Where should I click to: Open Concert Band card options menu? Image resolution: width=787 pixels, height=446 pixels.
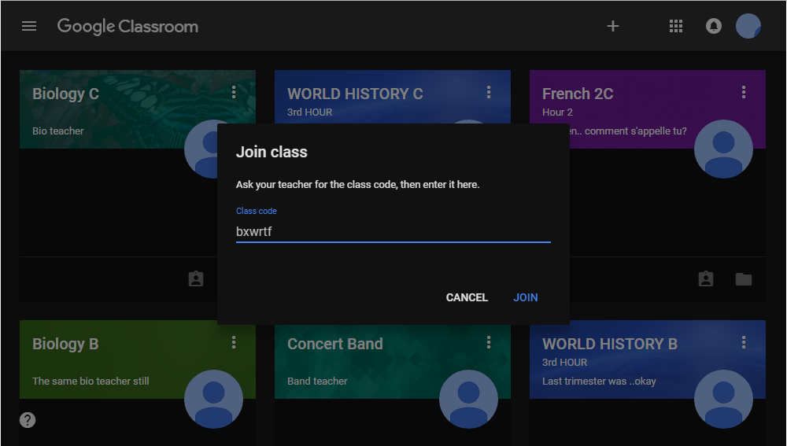489,343
